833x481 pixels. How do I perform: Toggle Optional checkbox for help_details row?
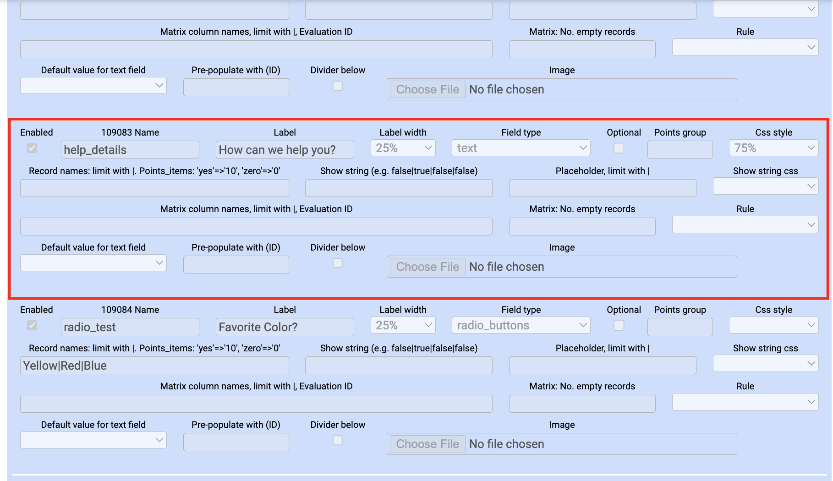619,148
